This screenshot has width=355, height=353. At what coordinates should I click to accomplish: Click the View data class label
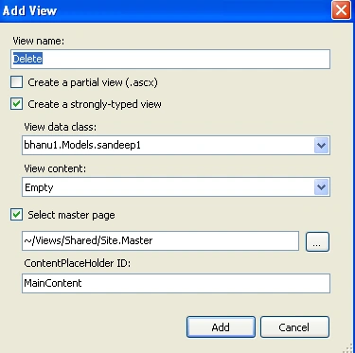[x=61, y=127]
